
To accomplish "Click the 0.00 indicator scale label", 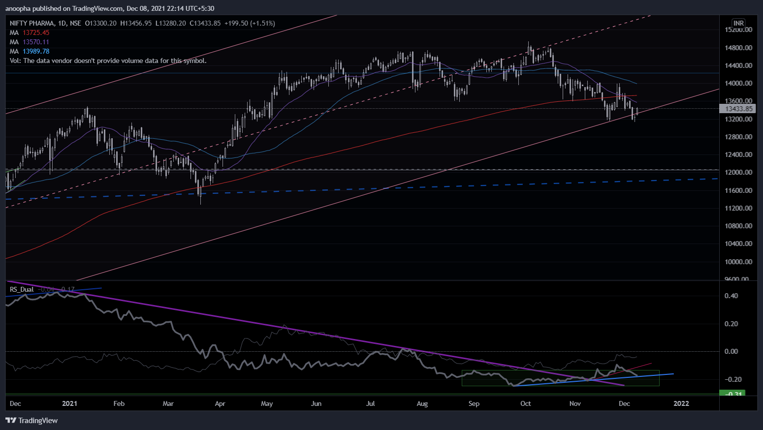I will tap(731, 351).
